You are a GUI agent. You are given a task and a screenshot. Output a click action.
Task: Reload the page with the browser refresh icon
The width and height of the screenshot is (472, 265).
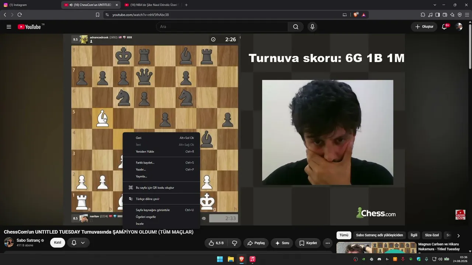click(x=20, y=15)
